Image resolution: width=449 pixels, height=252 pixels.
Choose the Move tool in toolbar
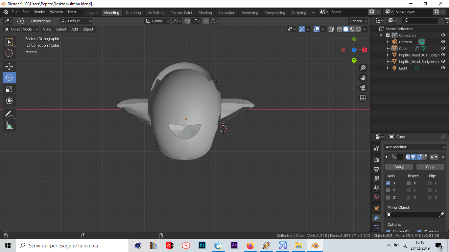pos(9,66)
